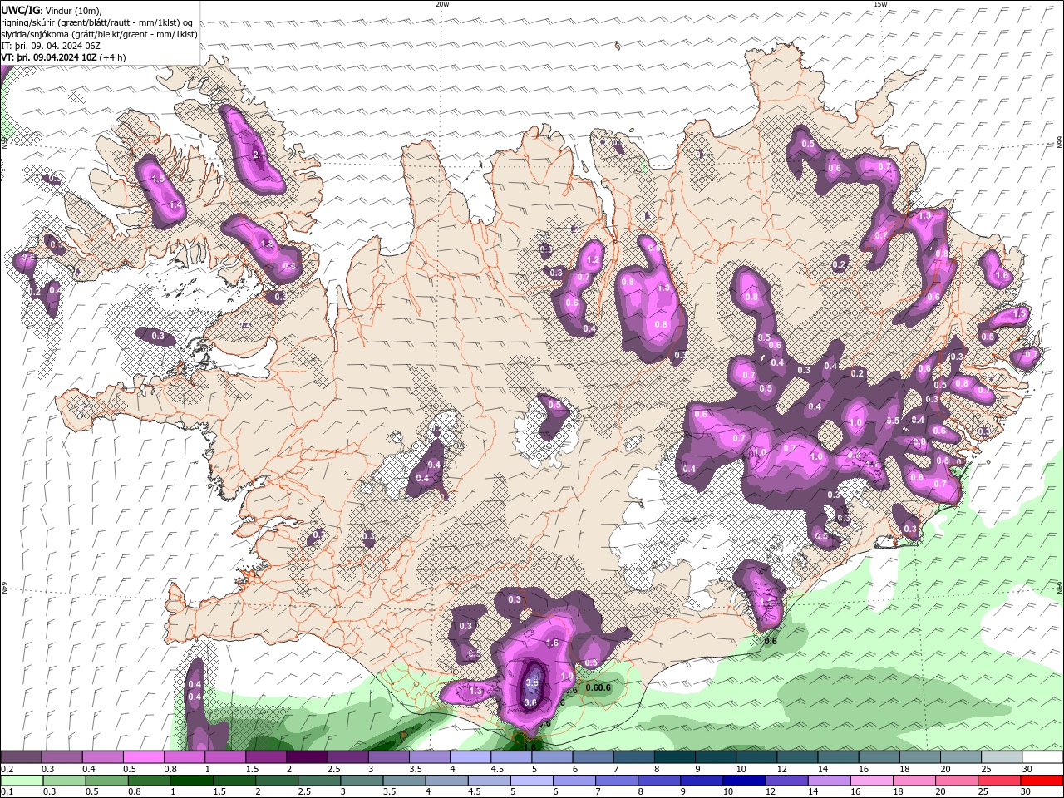The width and height of the screenshot is (1064, 798).
Task: Pick darkest green rain swatch starting at 1
Action: pyautogui.click(x=190, y=781)
